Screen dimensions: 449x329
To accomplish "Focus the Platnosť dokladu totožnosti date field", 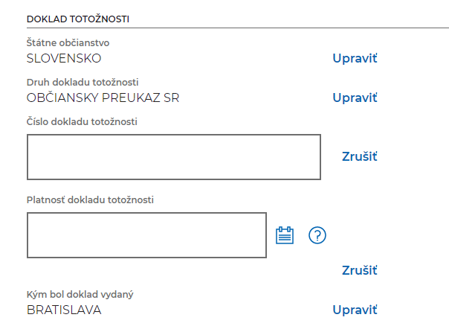I will [146, 235].
